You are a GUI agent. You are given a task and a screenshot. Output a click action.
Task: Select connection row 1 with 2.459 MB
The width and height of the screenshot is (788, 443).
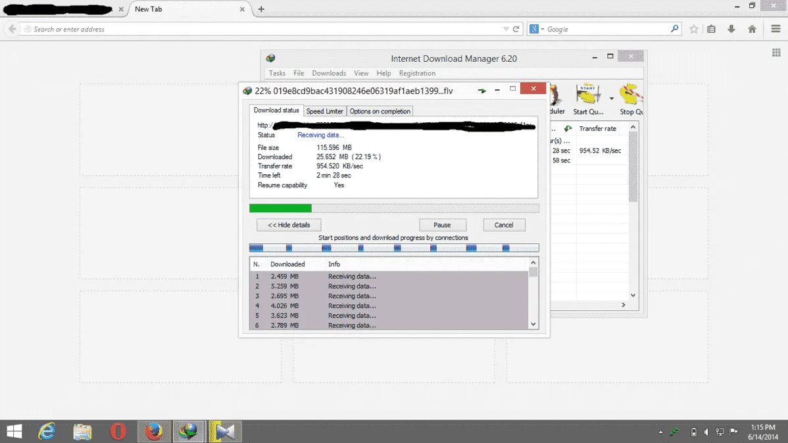(389, 276)
